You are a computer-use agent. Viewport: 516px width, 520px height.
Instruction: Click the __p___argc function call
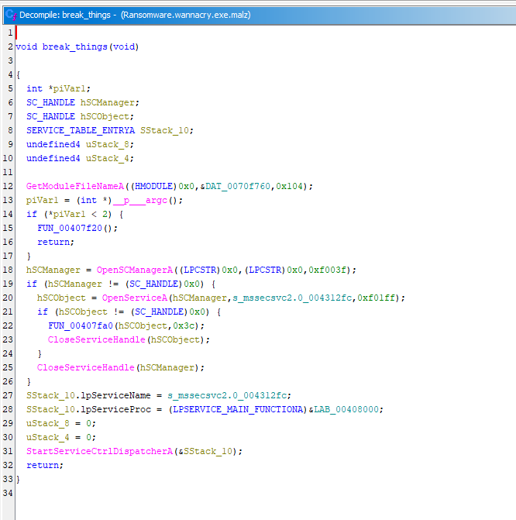click(140, 200)
